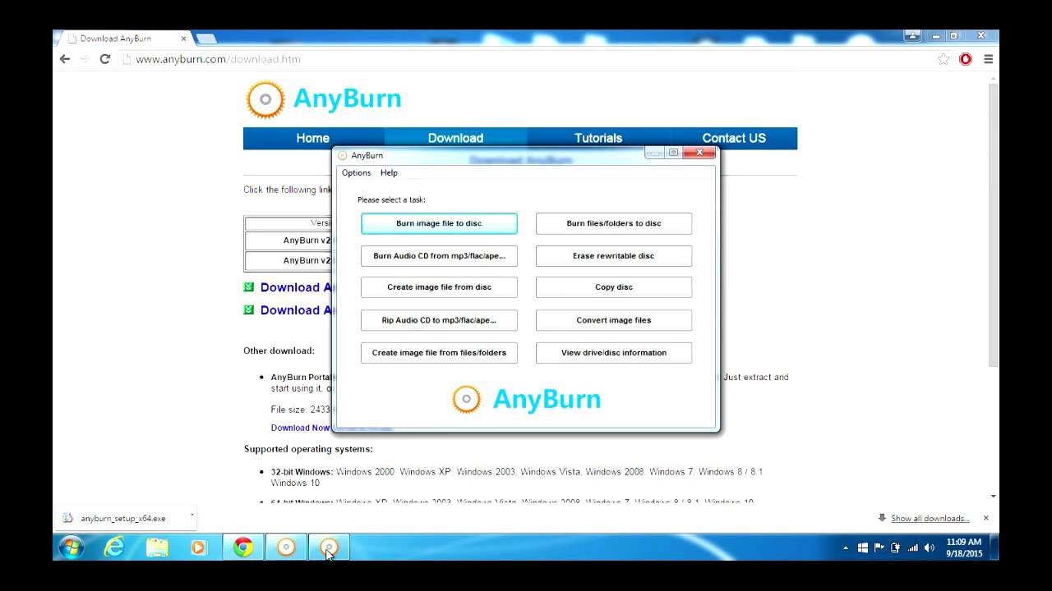Screen dimensions: 1052x591
Task: Open Internet Explorer from taskbar
Action: [x=114, y=547]
